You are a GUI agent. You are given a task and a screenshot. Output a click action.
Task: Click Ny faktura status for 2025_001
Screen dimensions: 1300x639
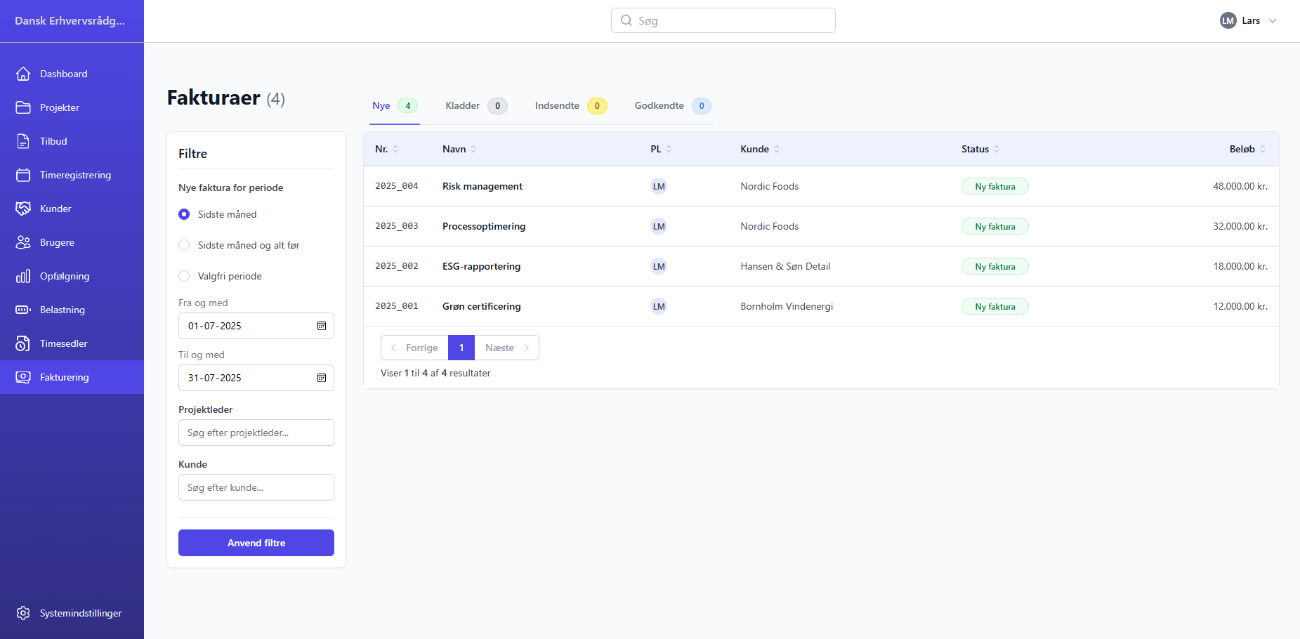click(995, 306)
